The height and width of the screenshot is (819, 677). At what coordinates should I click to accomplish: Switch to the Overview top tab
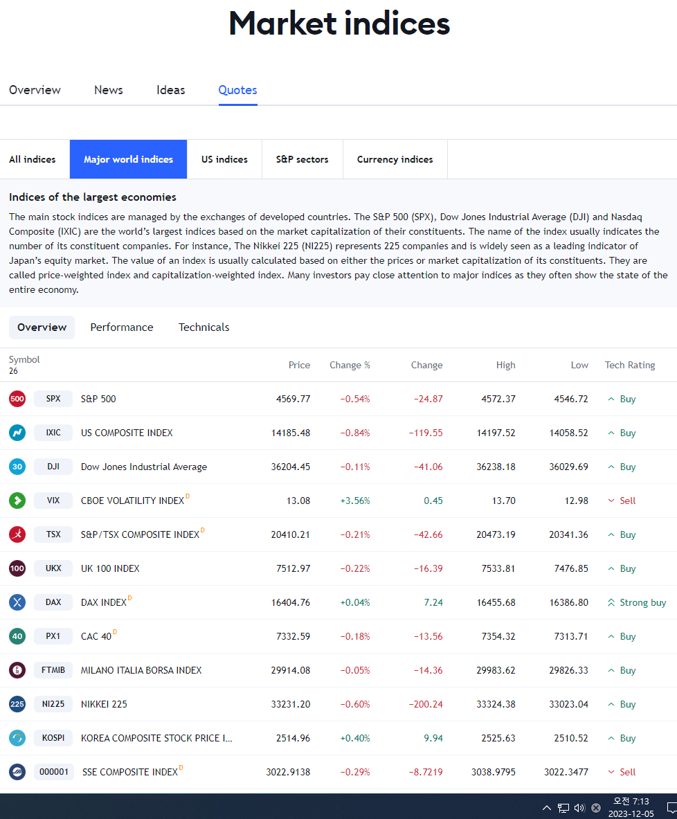tap(35, 90)
